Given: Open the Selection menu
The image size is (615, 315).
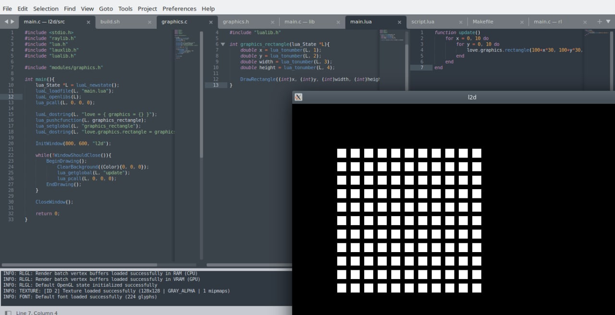Looking at the screenshot, I should click(46, 9).
